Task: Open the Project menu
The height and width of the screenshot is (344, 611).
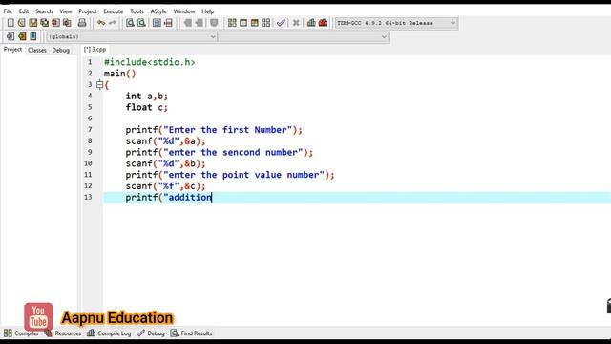Action: click(x=88, y=11)
